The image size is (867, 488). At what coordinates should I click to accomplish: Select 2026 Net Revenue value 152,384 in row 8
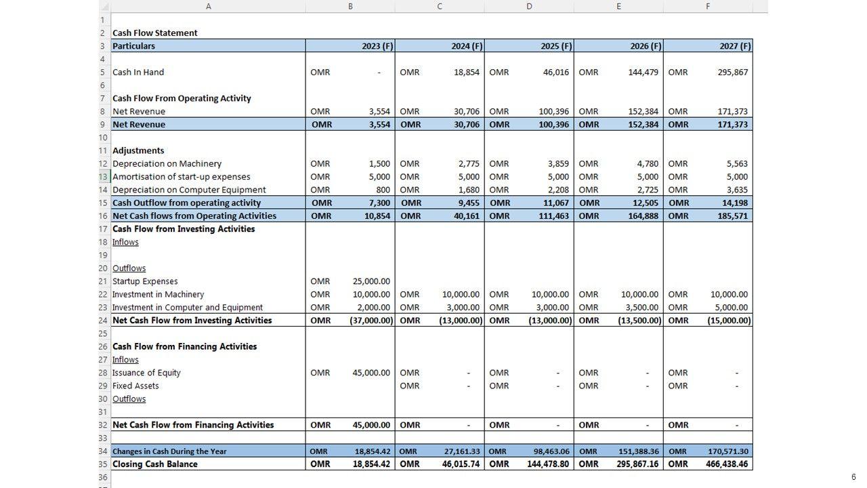coord(643,111)
